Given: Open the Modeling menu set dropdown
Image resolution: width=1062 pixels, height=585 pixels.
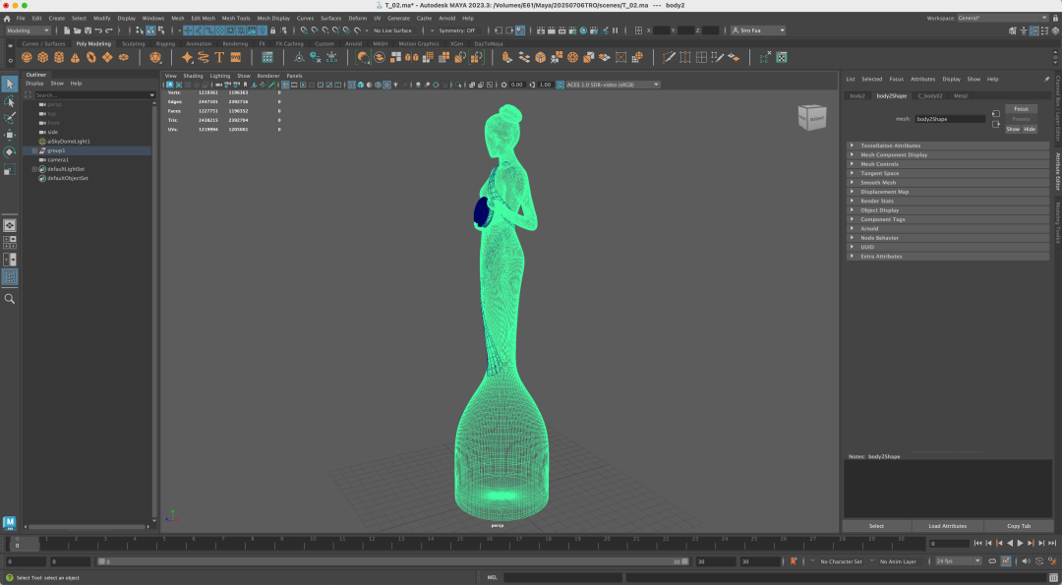Looking at the screenshot, I should click(x=28, y=30).
